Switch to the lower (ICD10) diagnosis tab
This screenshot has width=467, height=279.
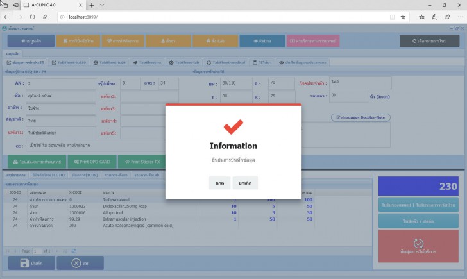tap(49, 175)
